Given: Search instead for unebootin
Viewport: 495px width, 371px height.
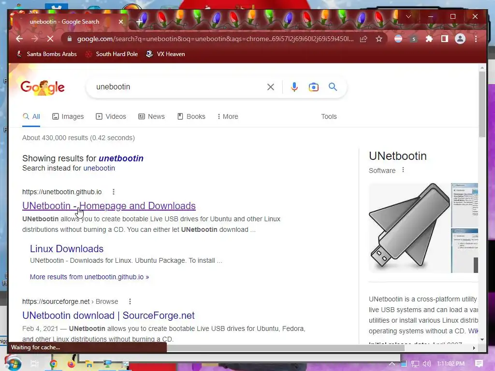Looking at the screenshot, I should 99,168.
